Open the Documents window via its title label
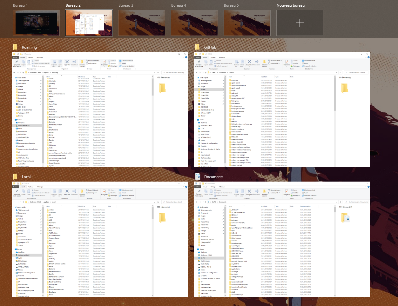This screenshot has width=398, height=306. (214, 177)
